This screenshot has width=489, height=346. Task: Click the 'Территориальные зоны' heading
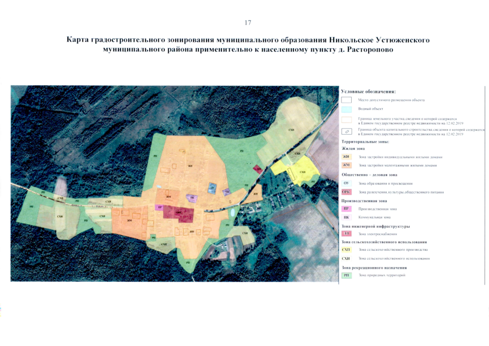[x=365, y=141]
